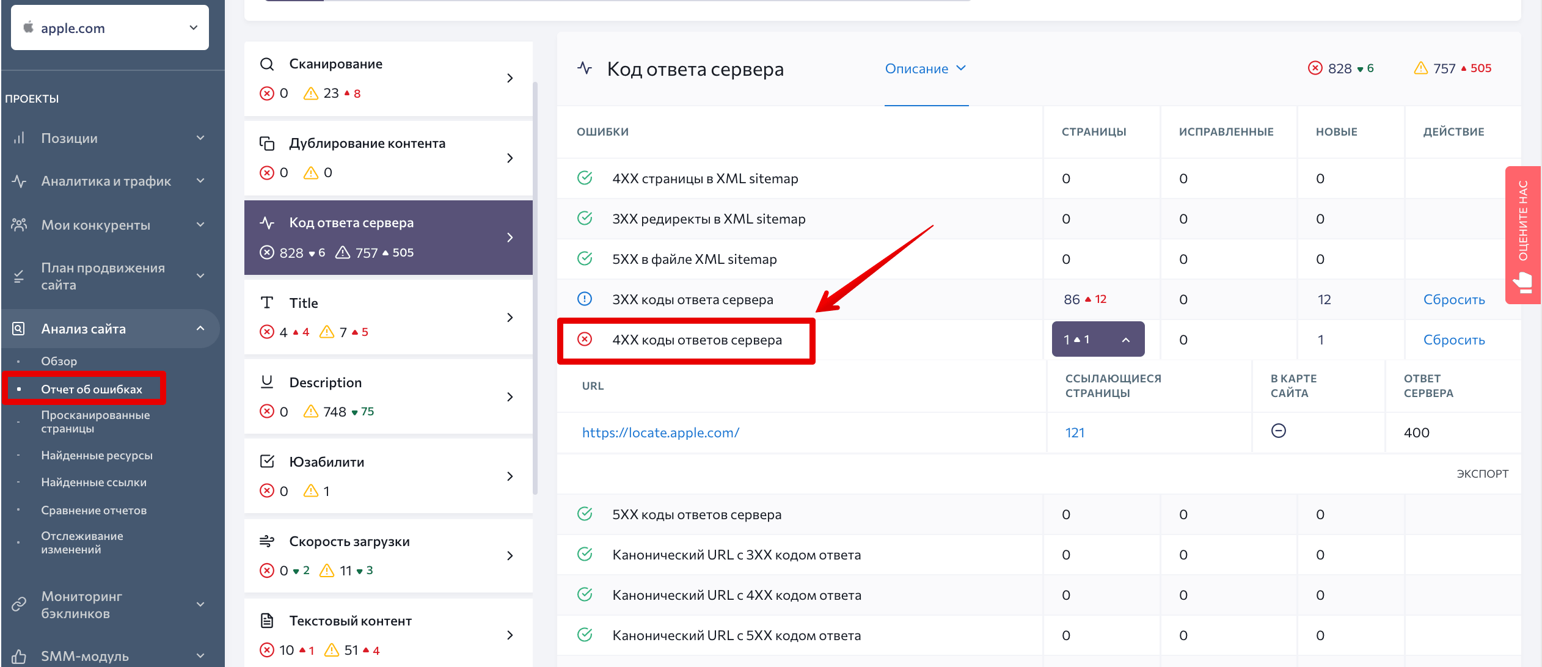Click check icon for Канонический URL с 3XX кодом
Screen dimensions: 1542x667
coord(585,554)
